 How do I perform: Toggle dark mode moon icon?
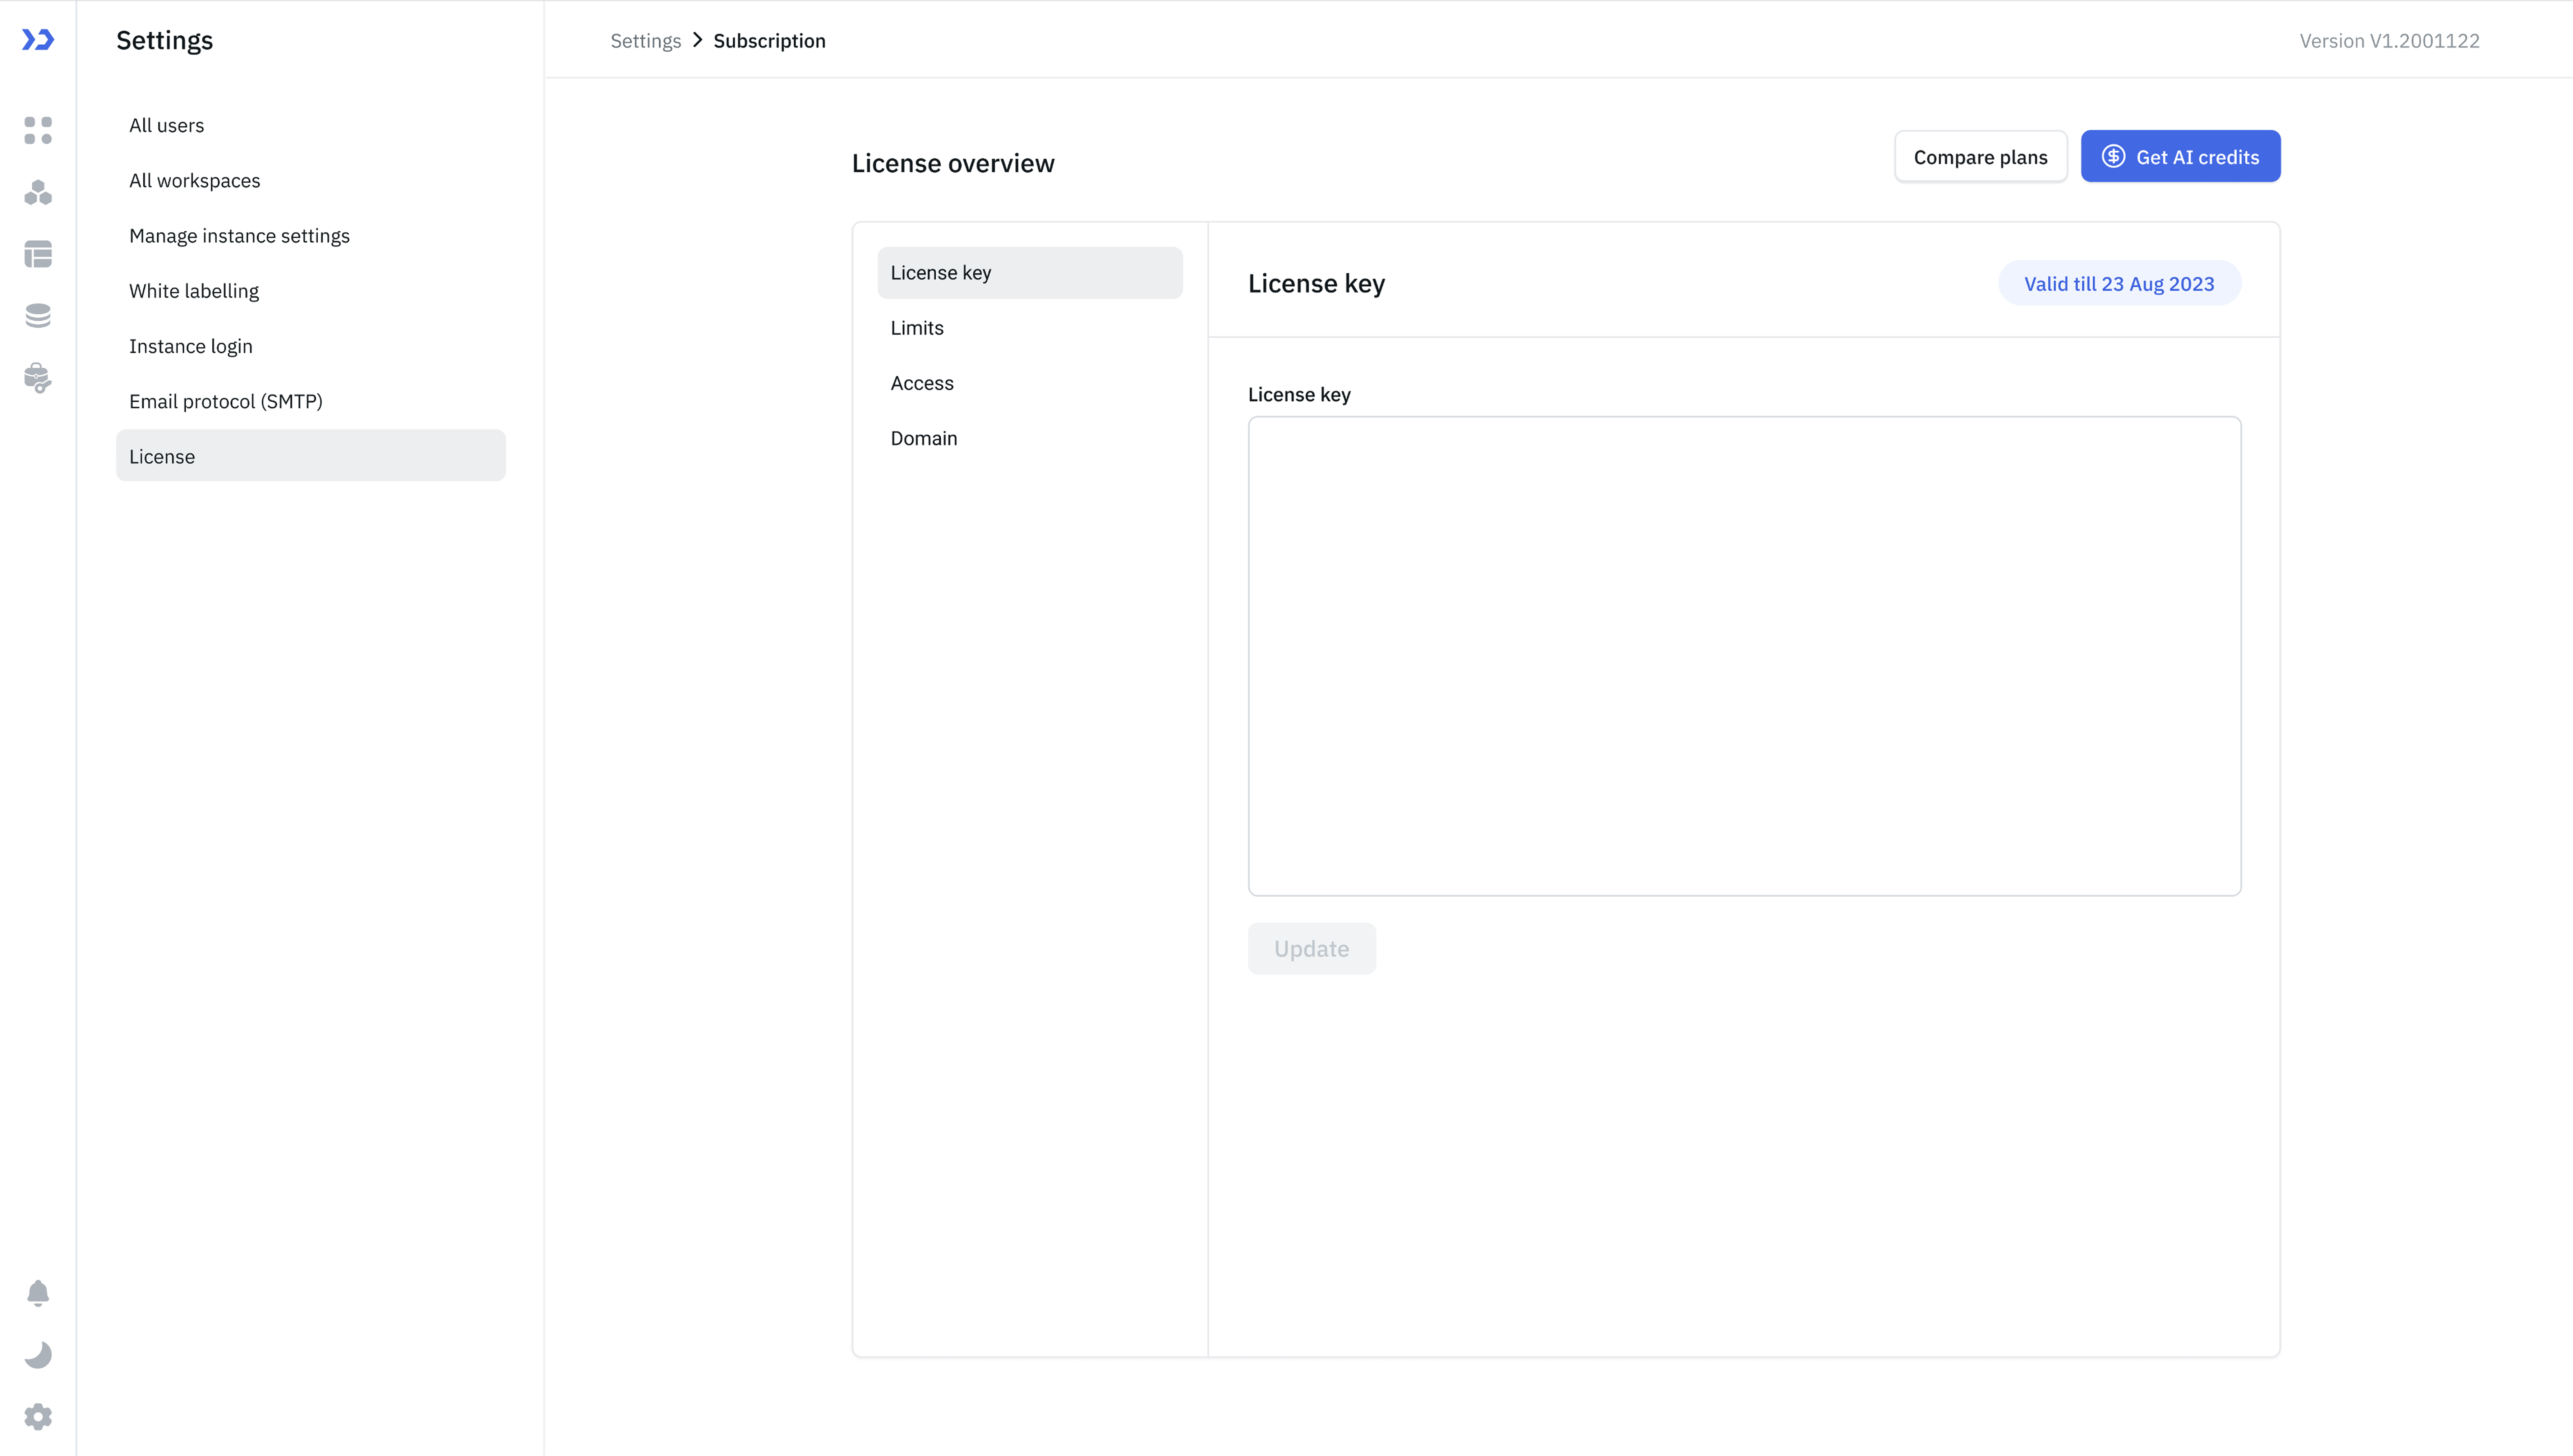38,1355
